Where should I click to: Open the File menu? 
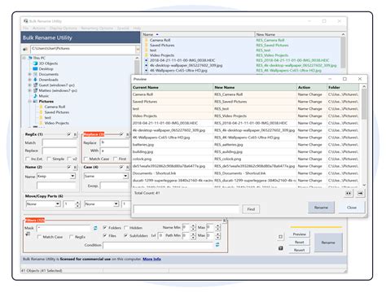pos(26,28)
